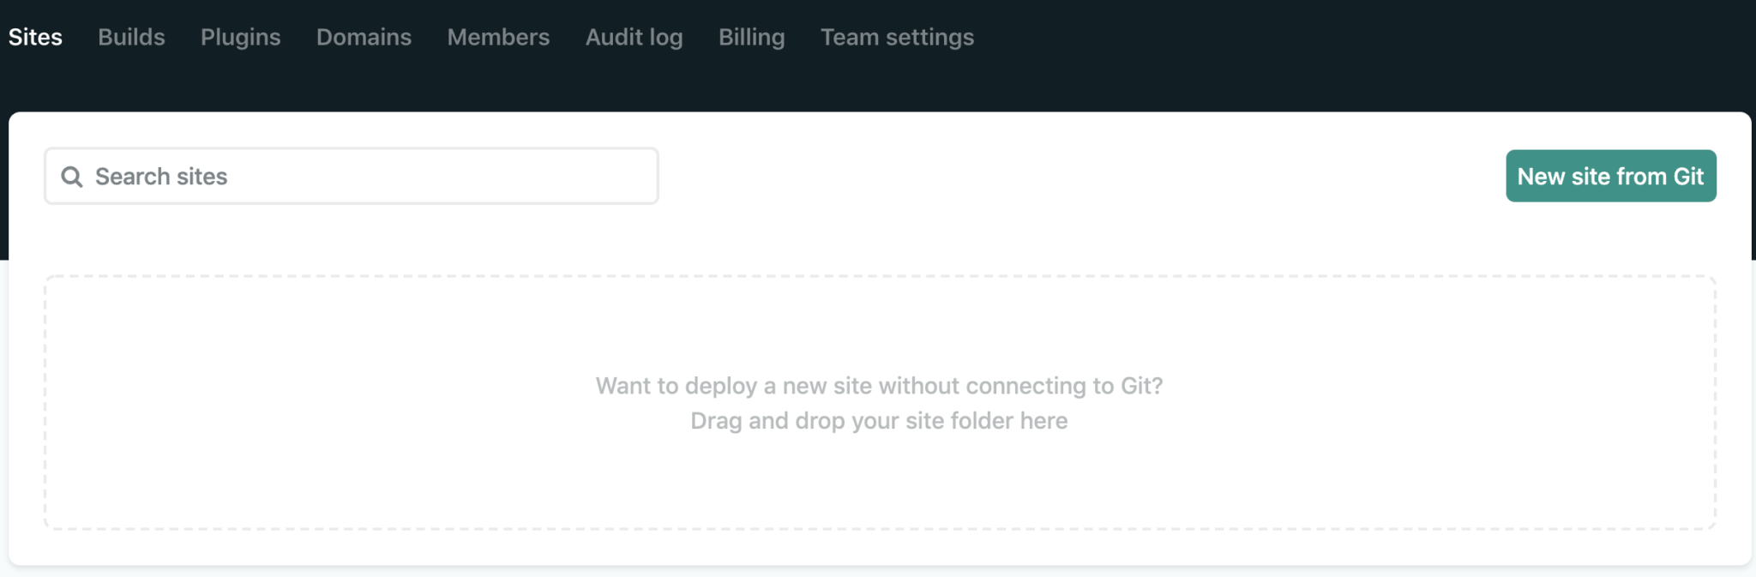
Task: Open the Audit log tab
Action: point(634,38)
